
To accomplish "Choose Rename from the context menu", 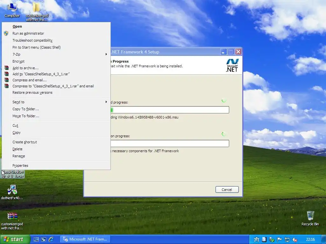I will tap(56, 156).
